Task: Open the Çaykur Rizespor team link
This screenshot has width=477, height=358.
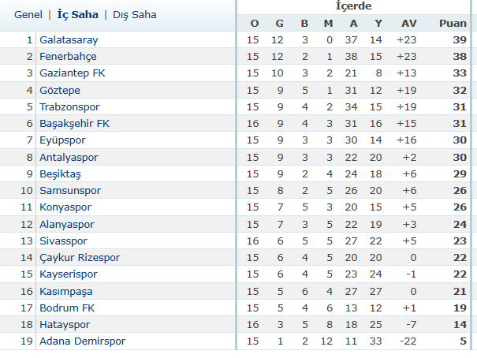Action: 80,258
